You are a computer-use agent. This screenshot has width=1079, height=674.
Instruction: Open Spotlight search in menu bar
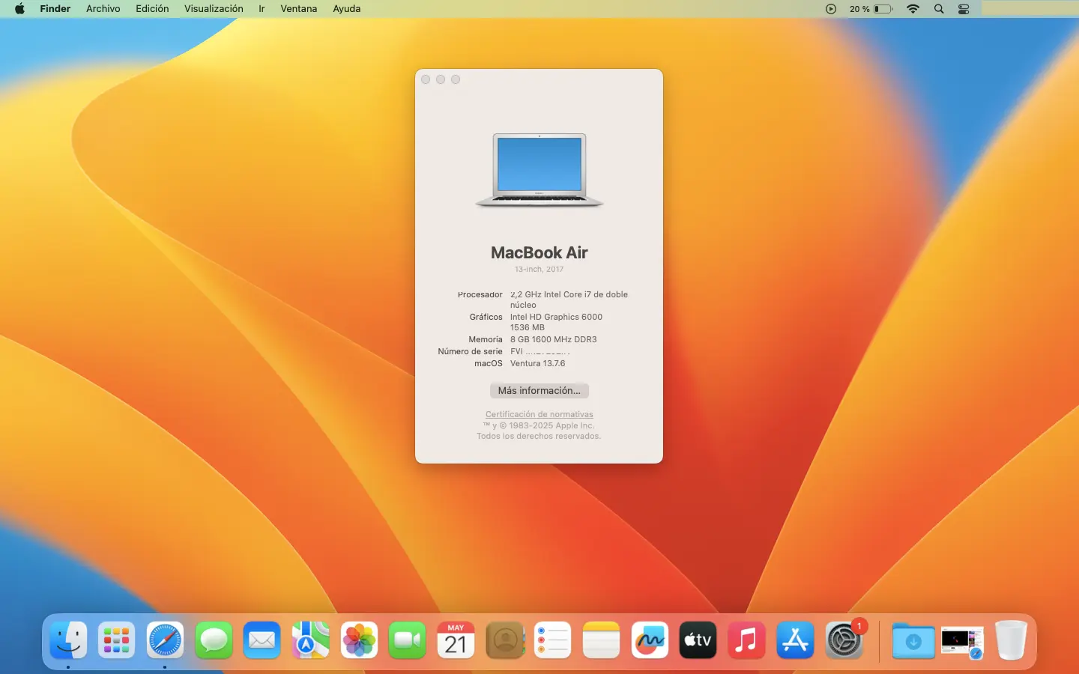pos(939,9)
